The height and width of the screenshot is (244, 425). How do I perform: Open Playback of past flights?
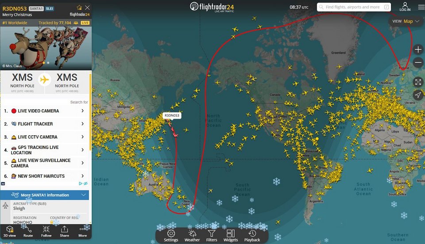tap(252, 236)
